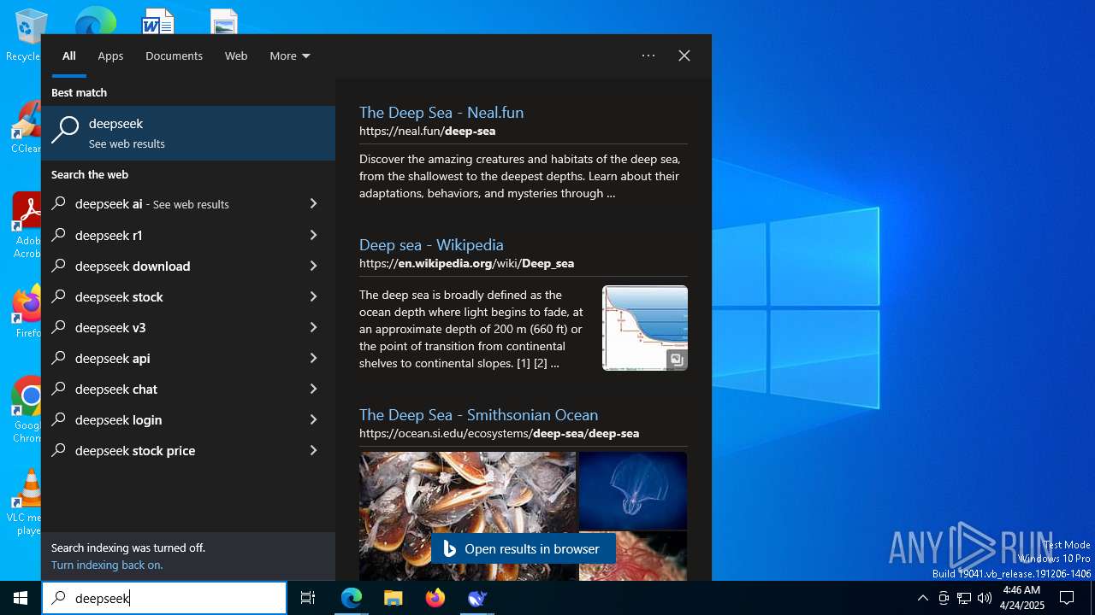The width and height of the screenshot is (1095, 615).
Task: Expand the deepseek login suggestion arrow
Action: [313, 419]
